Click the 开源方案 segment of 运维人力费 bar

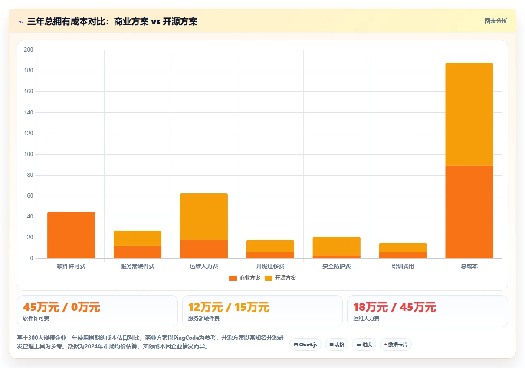click(204, 217)
